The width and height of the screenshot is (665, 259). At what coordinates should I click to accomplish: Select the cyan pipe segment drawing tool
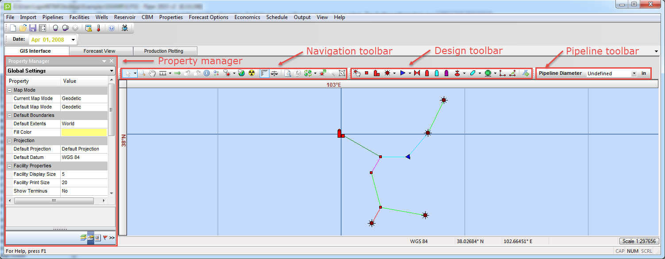pos(473,73)
